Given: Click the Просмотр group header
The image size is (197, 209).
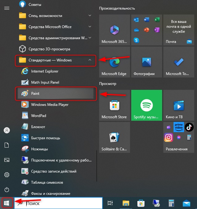Looking at the screenshot, I should pyautogui.click(x=108, y=84).
